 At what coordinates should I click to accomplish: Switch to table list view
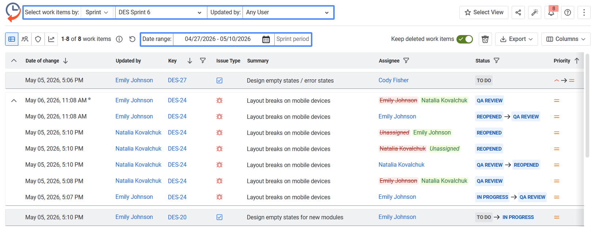pyautogui.click(x=12, y=39)
